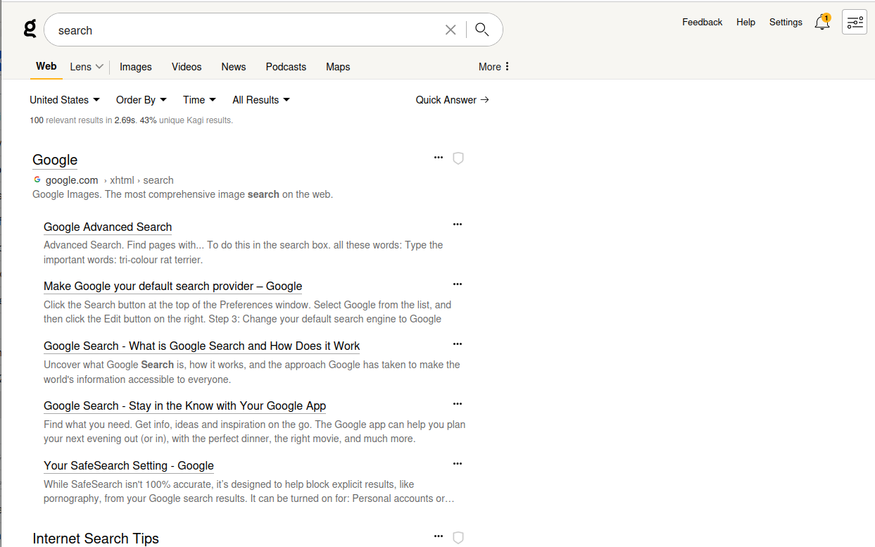Screen dimensions: 875x547
Task: Open the three-dot menu for Google Advanced Search
Action: click(458, 225)
